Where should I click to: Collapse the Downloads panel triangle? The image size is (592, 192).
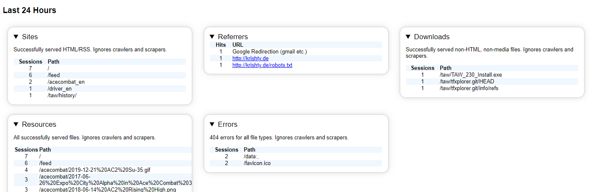tap(408, 37)
